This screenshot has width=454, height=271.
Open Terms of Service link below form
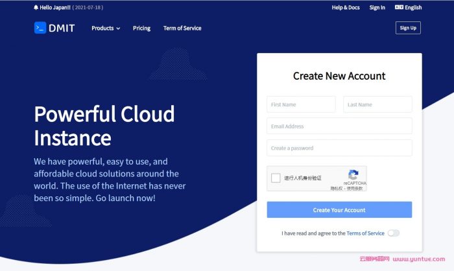[x=365, y=233]
